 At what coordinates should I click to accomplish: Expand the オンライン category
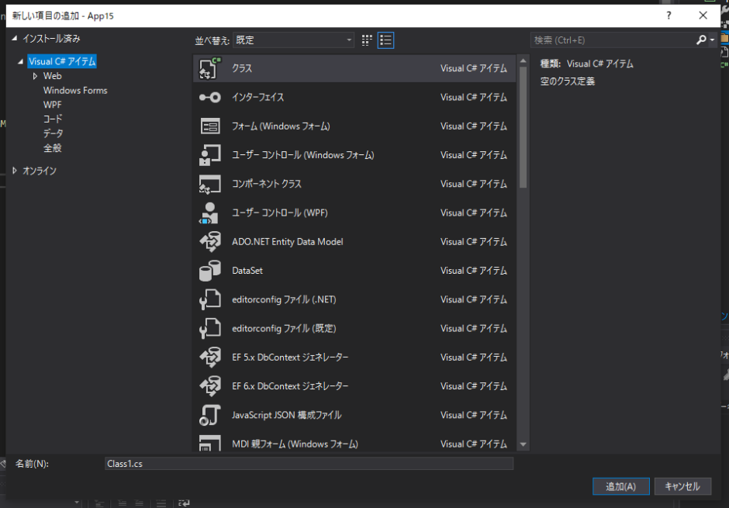tap(14, 171)
